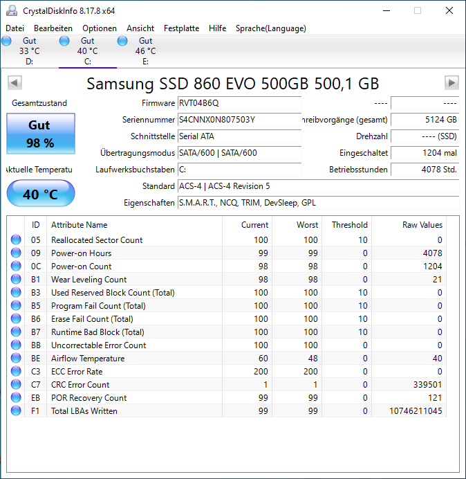The width and height of the screenshot is (466, 479).
Task: Click the serial number field S4CNNX0N807503Y
Action: point(239,120)
